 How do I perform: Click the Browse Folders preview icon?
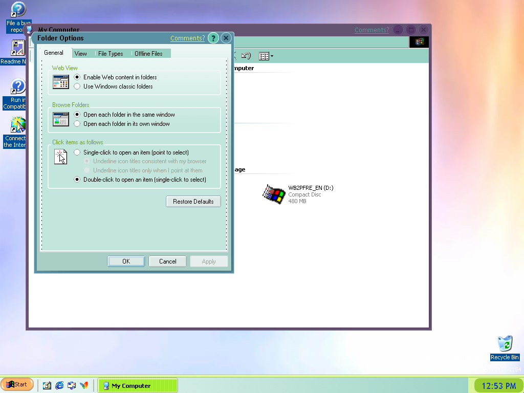pyautogui.click(x=61, y=119)
